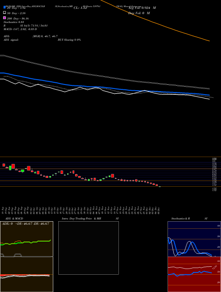Click the last green candlestick on price chart
The width and height of the screenshot is (221, 292).
(x=160, y=186)
